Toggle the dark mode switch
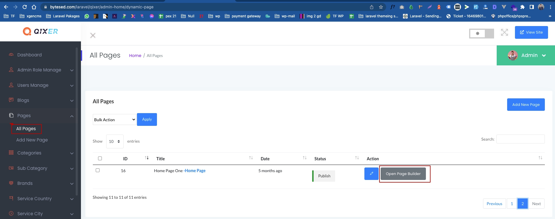555x219 pixels. point(481,34)
